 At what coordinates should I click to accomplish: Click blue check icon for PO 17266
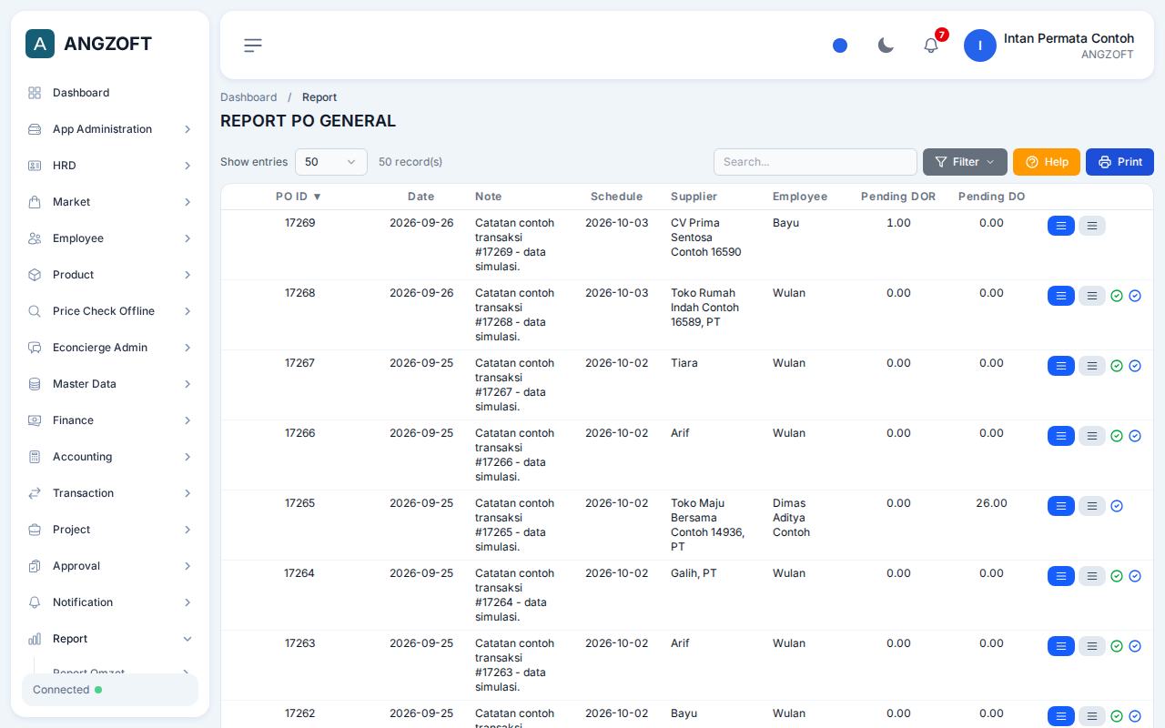click(1135, 436)
